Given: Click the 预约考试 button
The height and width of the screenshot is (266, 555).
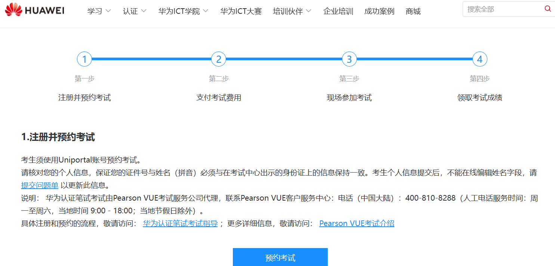Looking at the screenshot, I should 280,257.
